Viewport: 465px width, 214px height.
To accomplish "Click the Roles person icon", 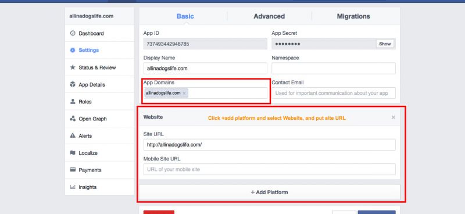I will click(72, 102).
